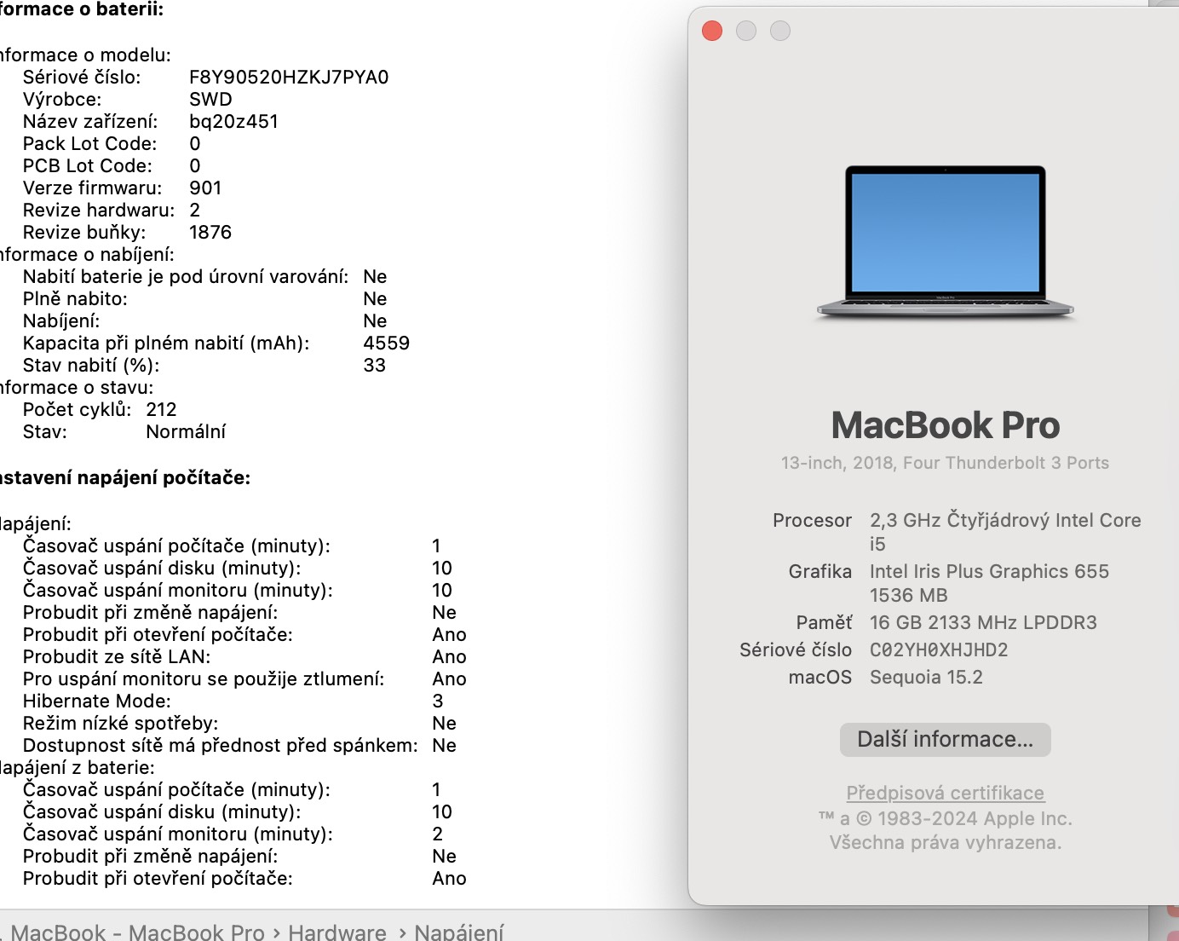
Task: Click the Hibernate Mode label
Action: point(97,701)
